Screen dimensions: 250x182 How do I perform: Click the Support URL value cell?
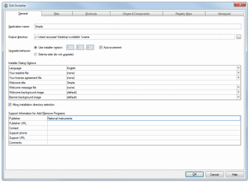click(144, 138)
